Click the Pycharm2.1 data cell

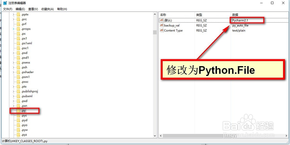tap(240, 20)
